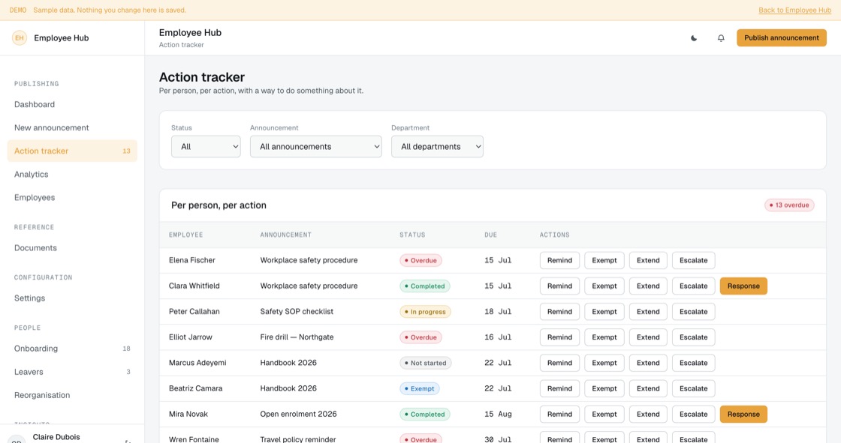Click the Due column header
Viewport: 841px width, 443px height.
491,235
